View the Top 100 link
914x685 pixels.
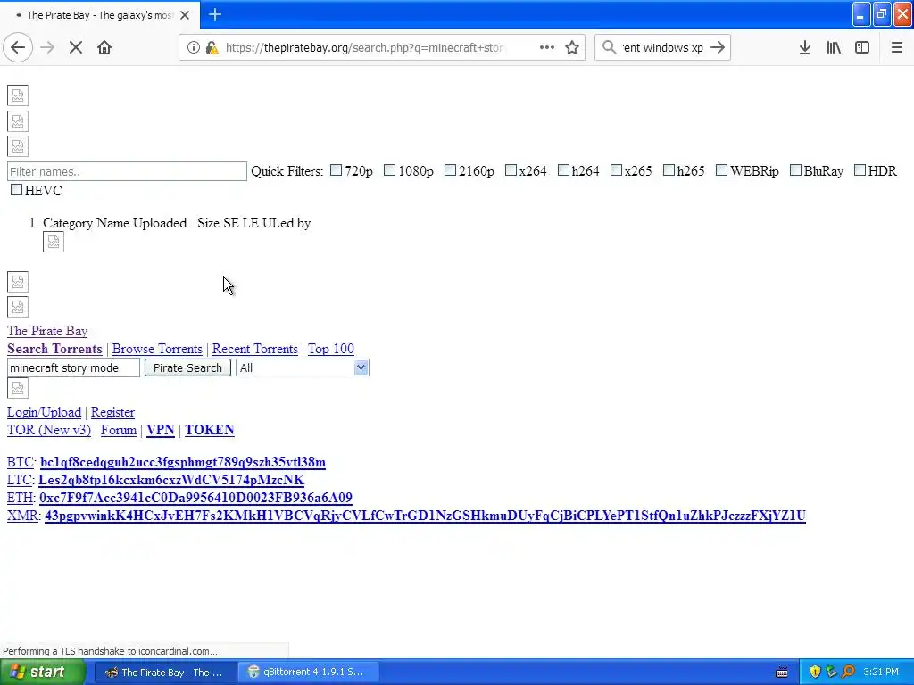pos(331,349)
